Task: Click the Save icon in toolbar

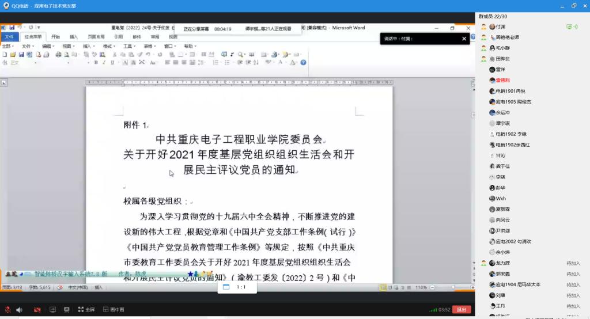Action: pos(21,54)
